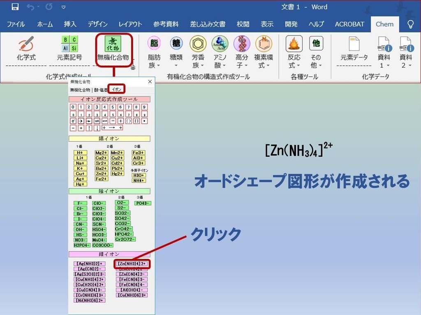Image resolution: width=421 pixels, height=315 pixels.
Task: Switch to the ホーム ribbon tab
Action: click(x=45, y=24)
